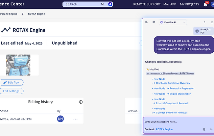Open notifications bell icon
Viewport: 214px width, 136px height.
click(205, 4)
